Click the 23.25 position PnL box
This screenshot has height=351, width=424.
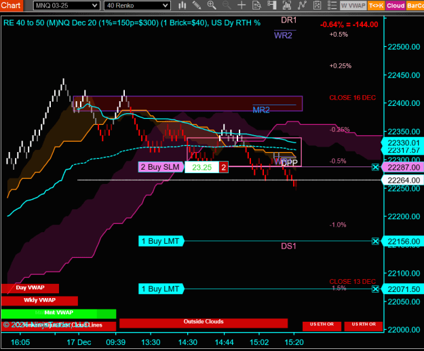[201, 167]
